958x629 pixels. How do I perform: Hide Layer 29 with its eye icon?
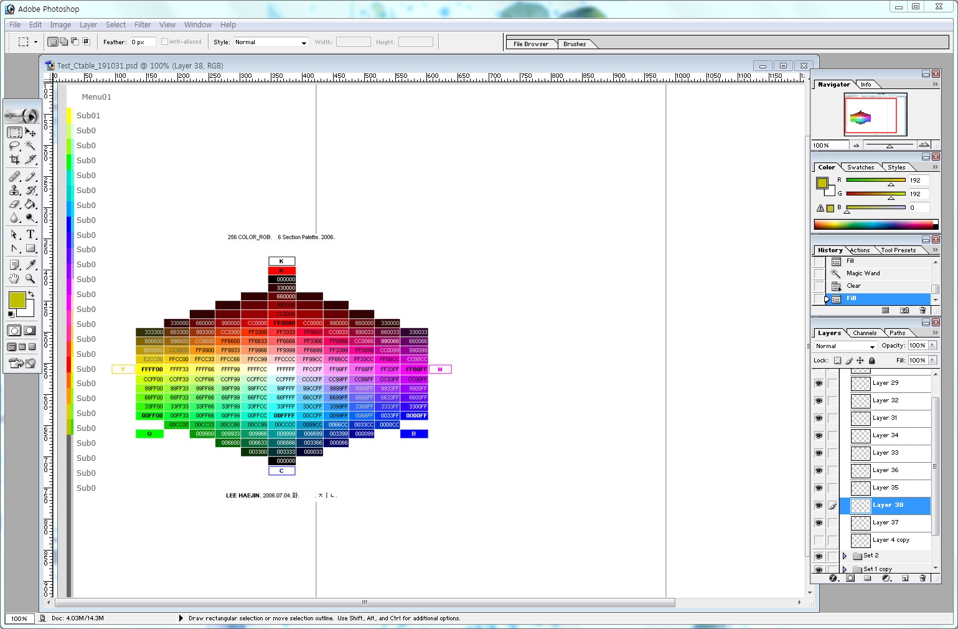point(819,383)
